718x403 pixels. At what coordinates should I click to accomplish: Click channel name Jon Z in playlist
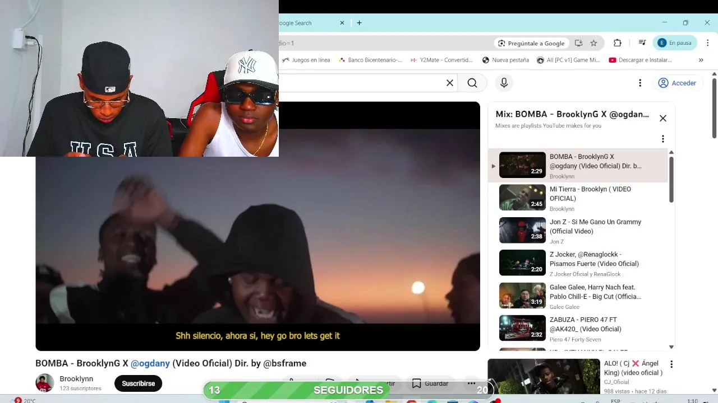point(556,242)
